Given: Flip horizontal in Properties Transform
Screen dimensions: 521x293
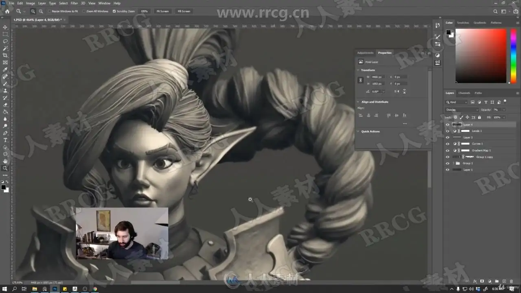Looking at the screenshot, I should coord(397,91).
